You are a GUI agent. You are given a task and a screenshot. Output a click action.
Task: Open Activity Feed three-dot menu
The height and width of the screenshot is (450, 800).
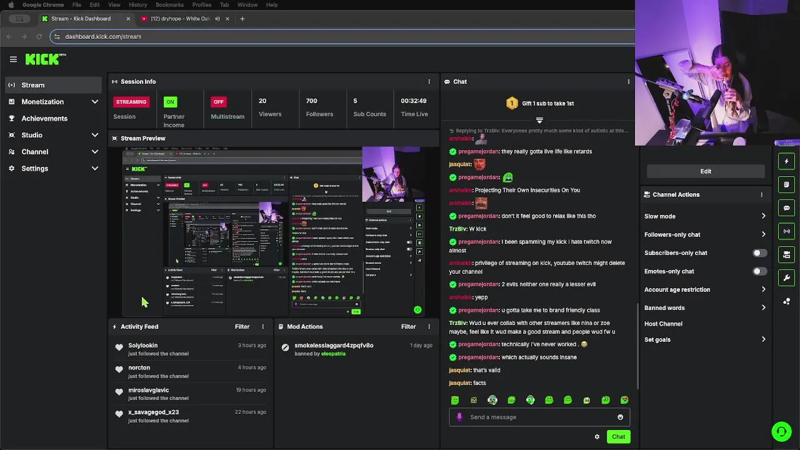click(262, 327)
